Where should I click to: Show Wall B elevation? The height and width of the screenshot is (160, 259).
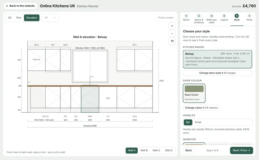pos(144,150)
